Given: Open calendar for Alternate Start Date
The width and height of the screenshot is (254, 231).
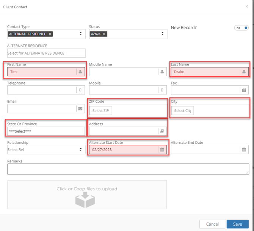Looking at the screenshot, I should pos(162,150).
